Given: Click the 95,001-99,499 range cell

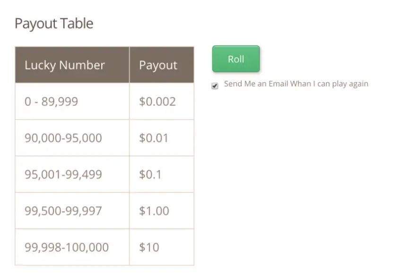Looking at the screenshot, I should coord(72,174).
